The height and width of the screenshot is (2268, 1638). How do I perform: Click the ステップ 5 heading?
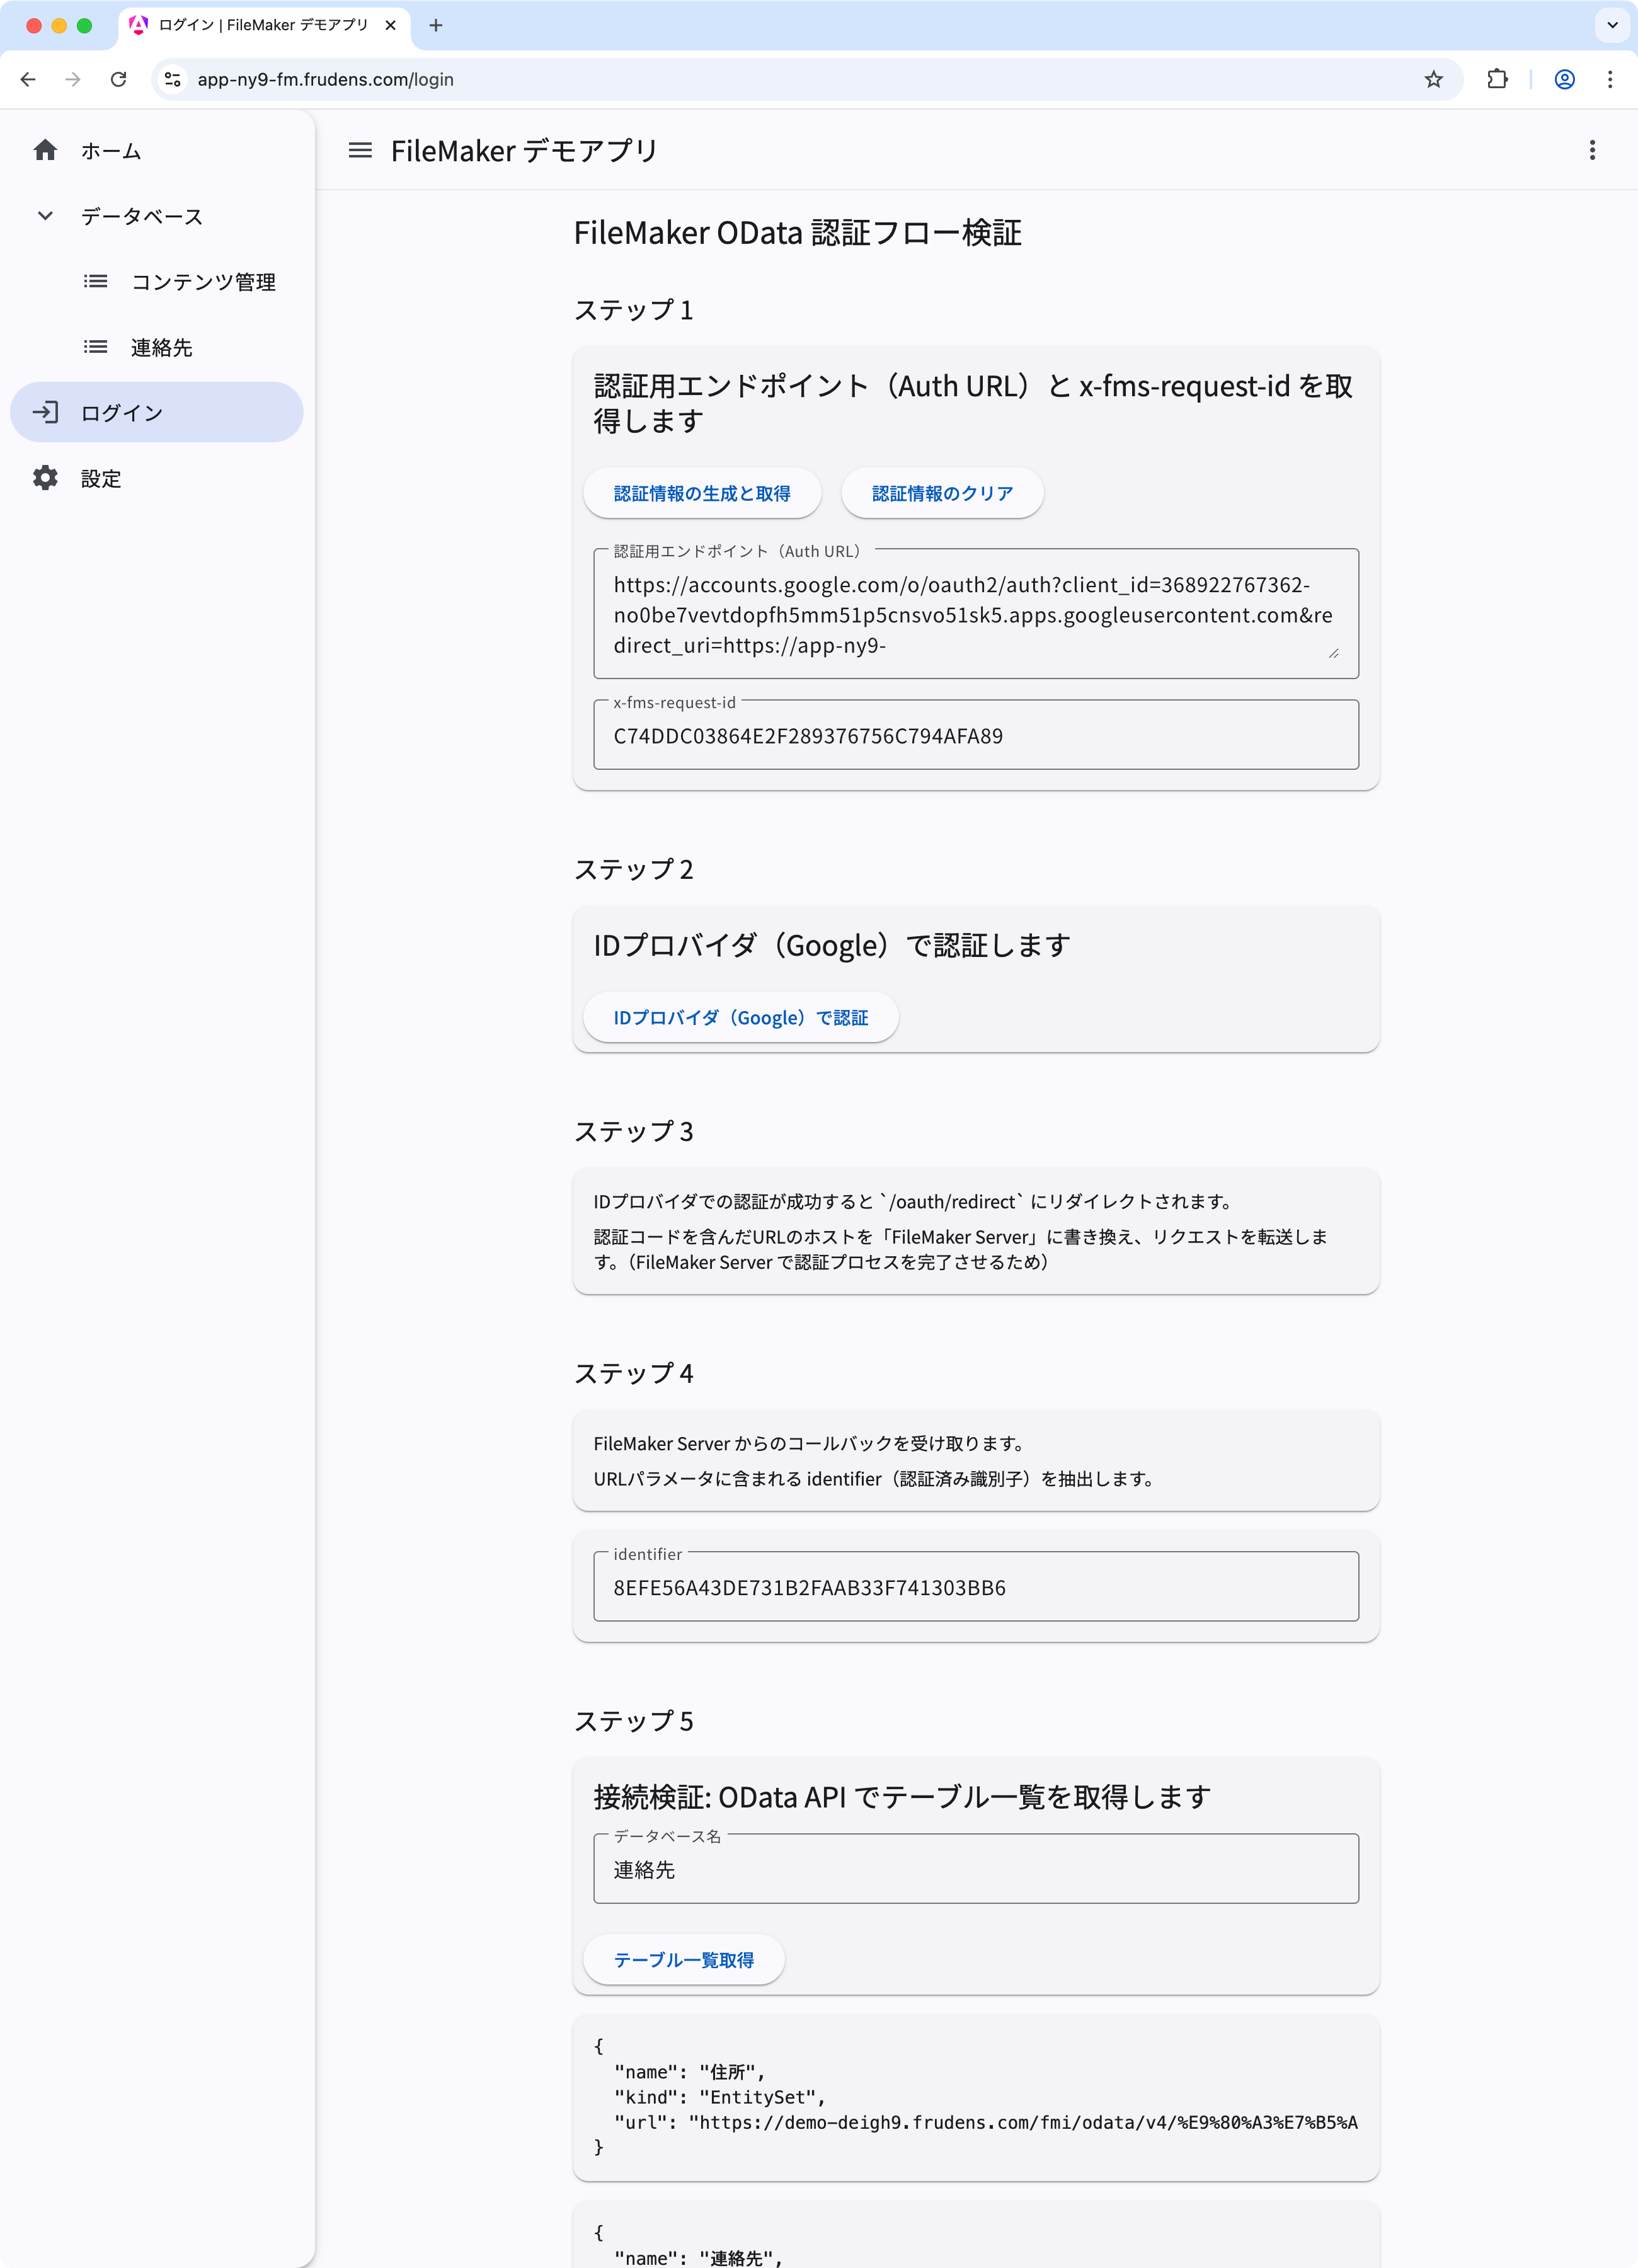633,1720
